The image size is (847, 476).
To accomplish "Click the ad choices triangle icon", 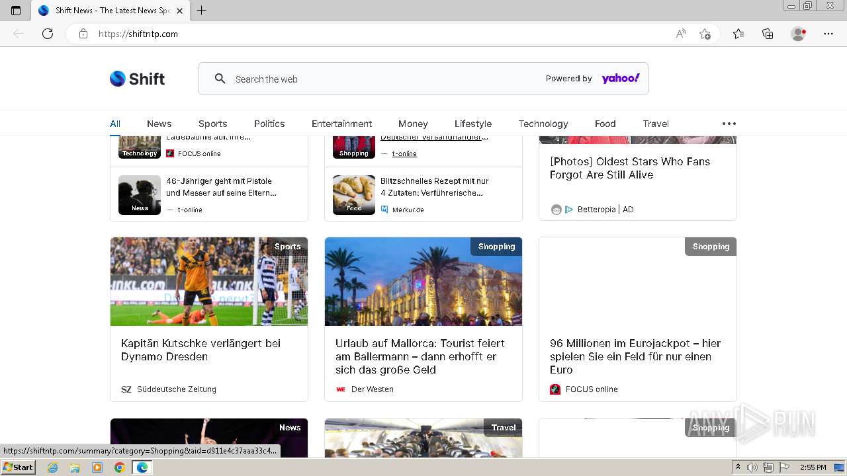I will click(569, 210).
